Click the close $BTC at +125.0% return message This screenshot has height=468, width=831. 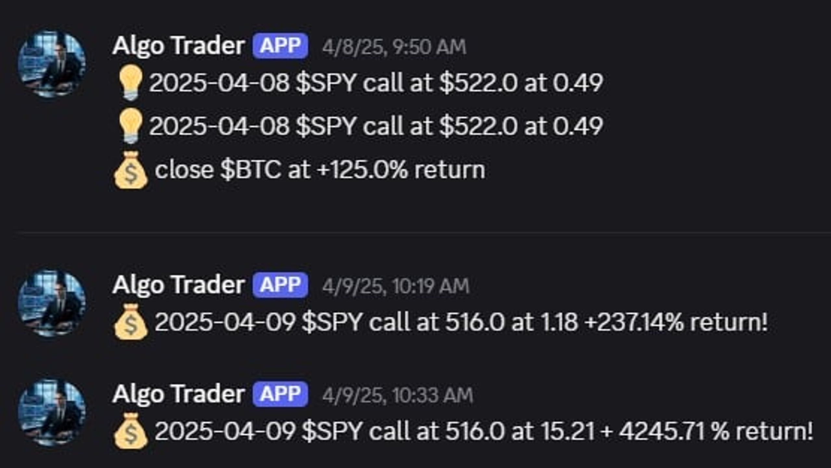point(320,170)
